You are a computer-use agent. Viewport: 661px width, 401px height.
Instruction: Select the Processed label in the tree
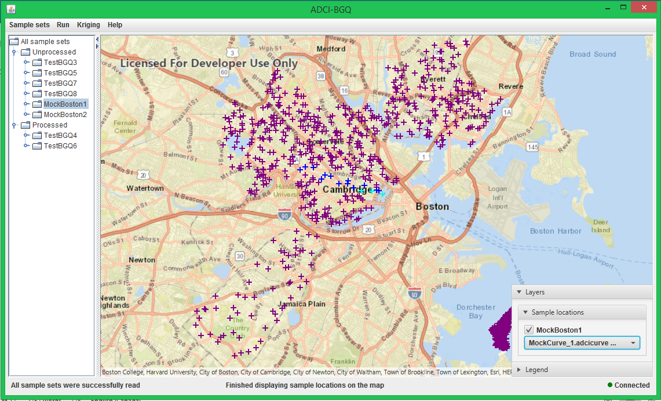point(50,125)
